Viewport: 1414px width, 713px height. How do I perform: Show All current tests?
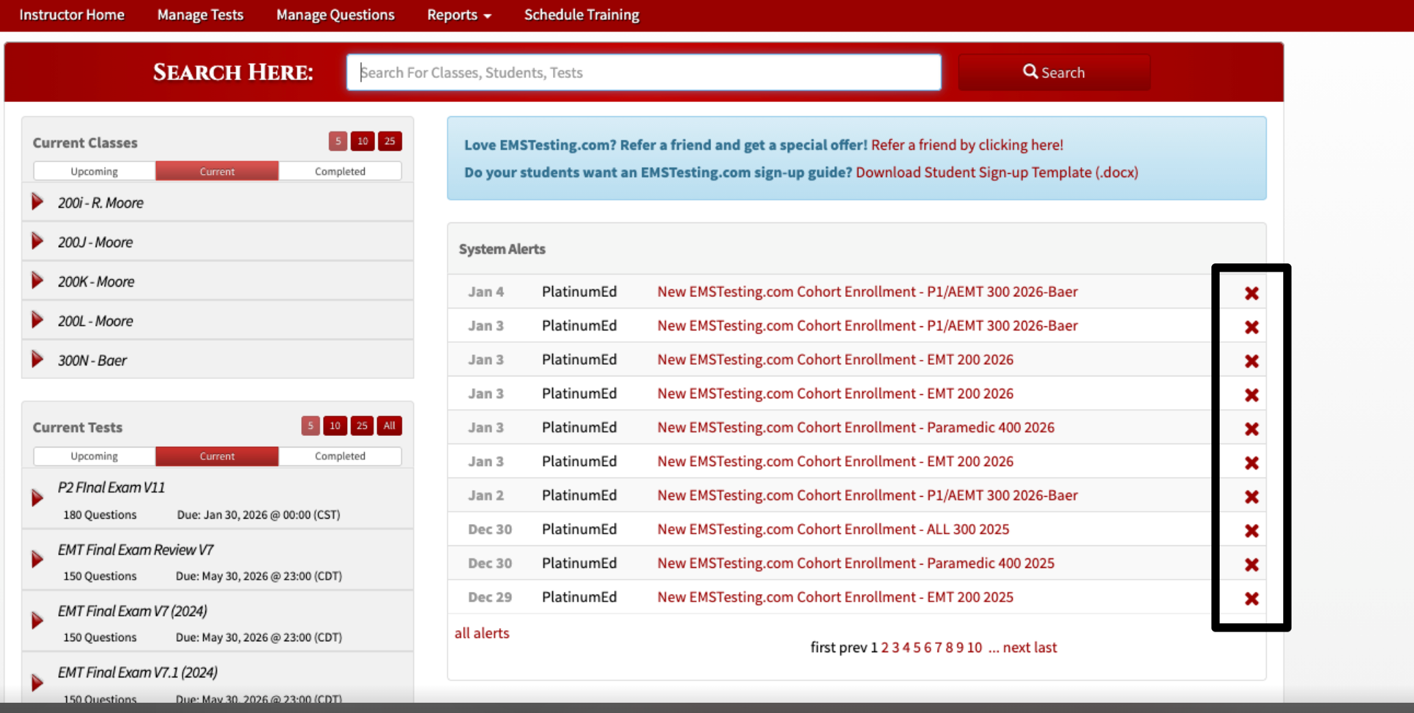tap(389, 426)
